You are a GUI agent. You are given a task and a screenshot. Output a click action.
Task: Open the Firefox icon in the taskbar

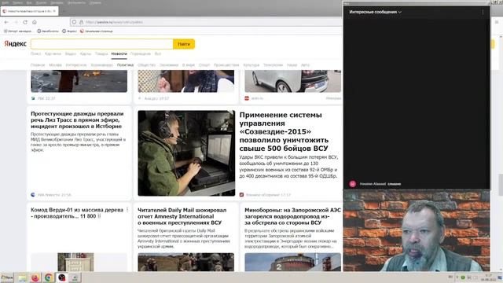coord(35,277)
